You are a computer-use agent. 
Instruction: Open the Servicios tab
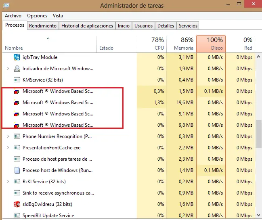[x=188, y=26]
